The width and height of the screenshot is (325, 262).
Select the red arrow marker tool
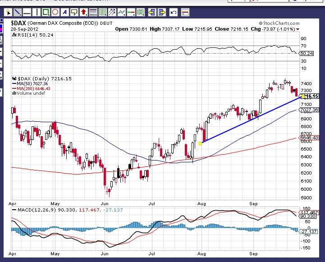[83, 12]
